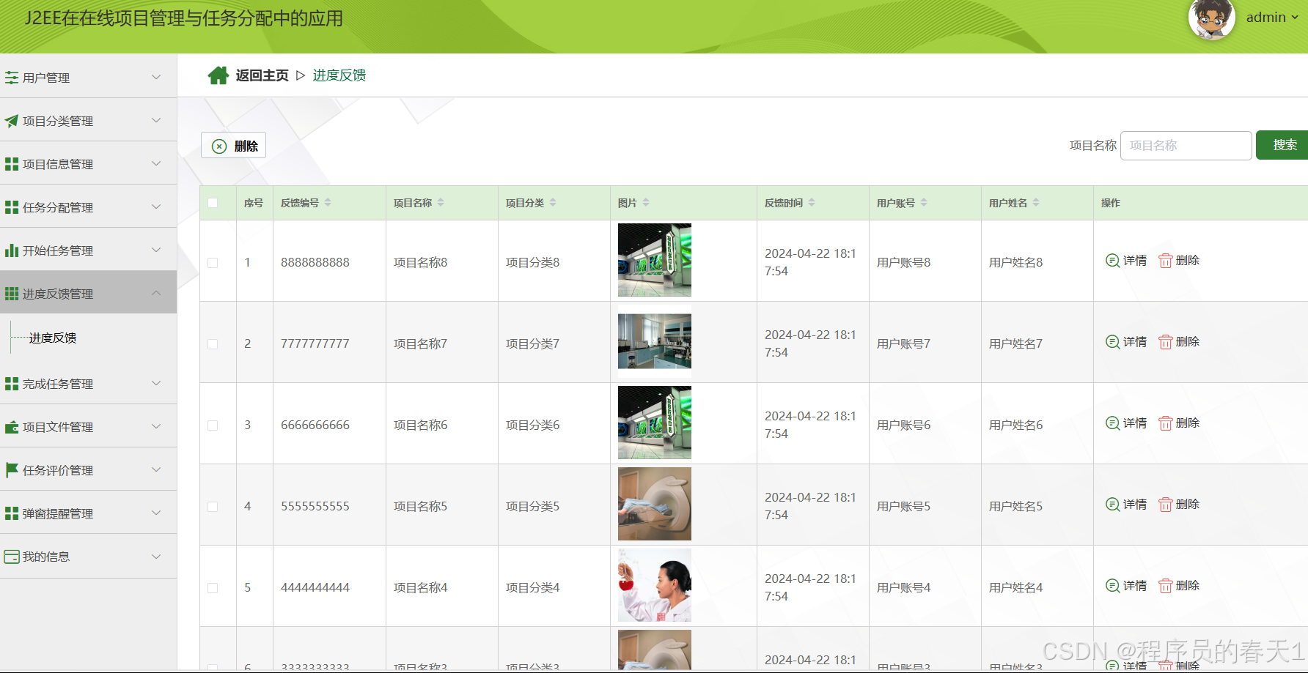Screen dimensions: 1308x673
Task: Click the 任务分配管理 grid icon
Action: 12,207
